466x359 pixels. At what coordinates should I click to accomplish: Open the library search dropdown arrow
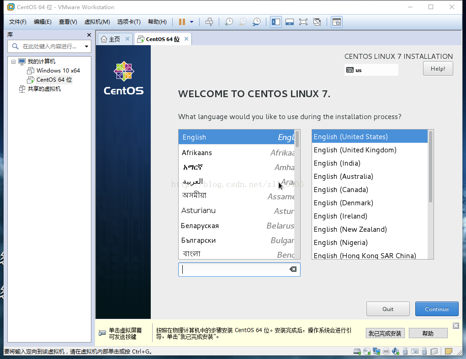(86, 46)
